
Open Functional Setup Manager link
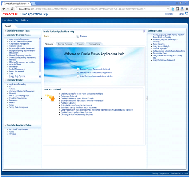[x=18, y=129]
